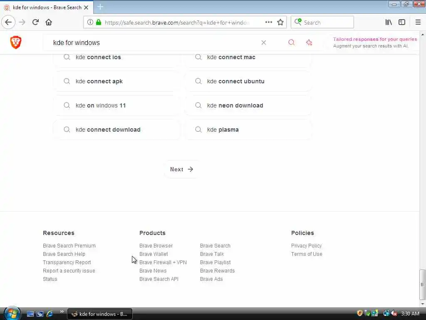Read the Privacy Policy
Screen dimensions: 426x320
click(x=307, y=246)
